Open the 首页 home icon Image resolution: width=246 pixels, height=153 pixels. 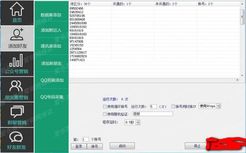click(x=17, y=9)
